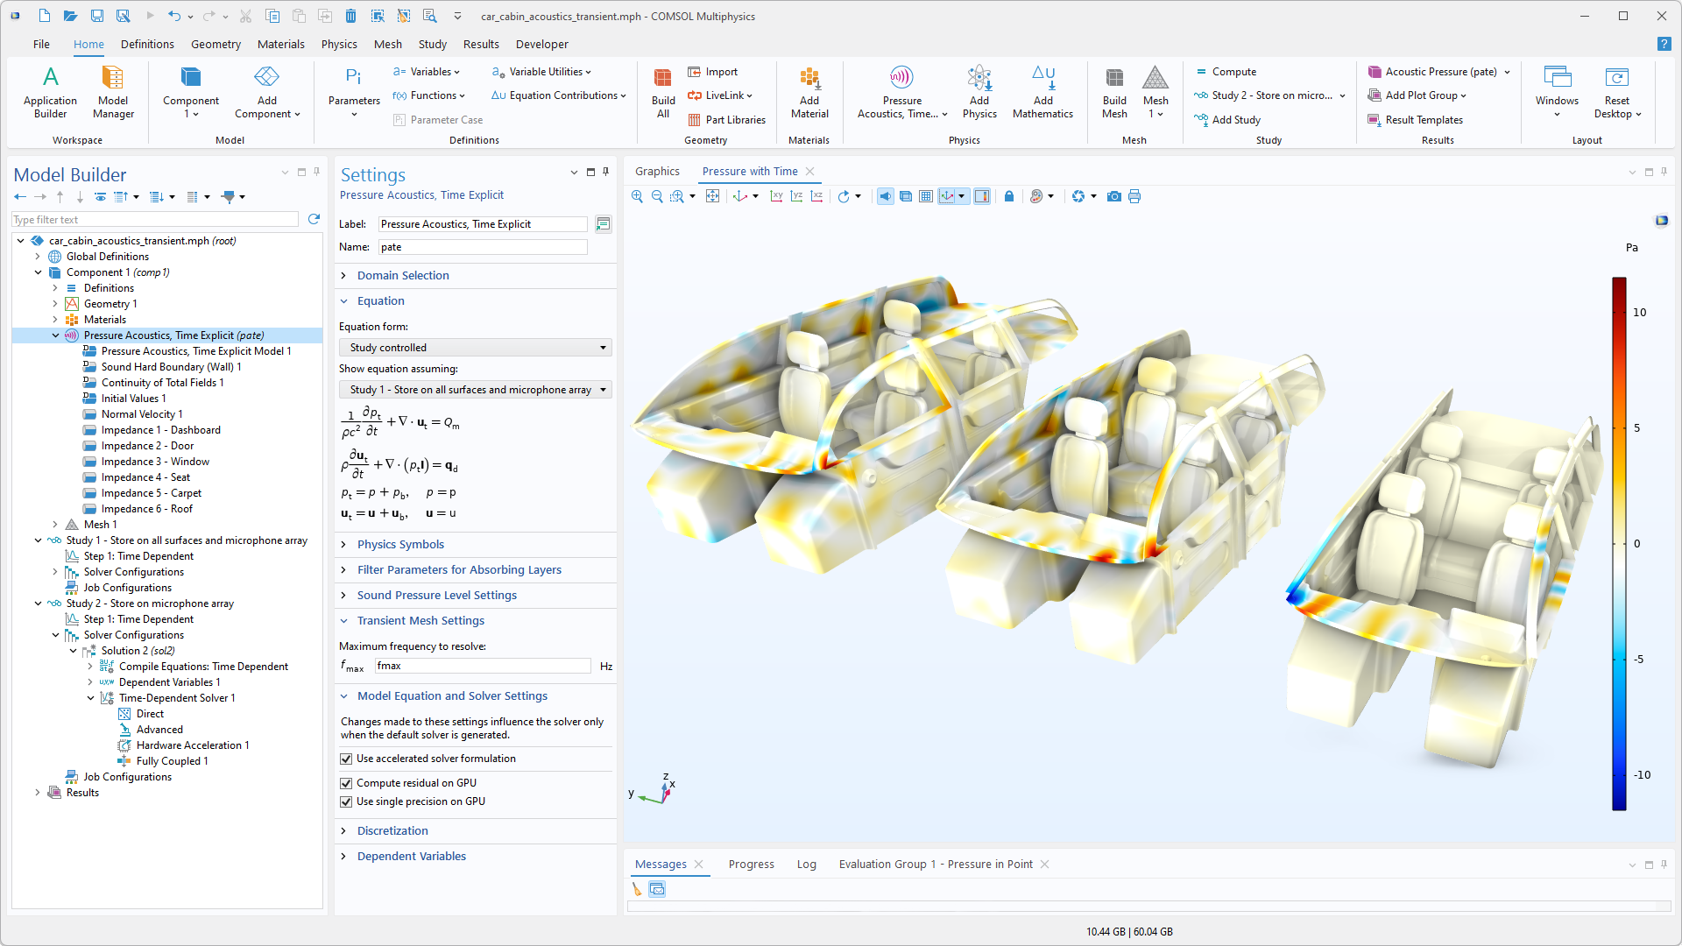Image resolution: width=1682 pixels, height=946 pixels.
Task: Click Add Material in the ribbon
Action: point(809,92)
